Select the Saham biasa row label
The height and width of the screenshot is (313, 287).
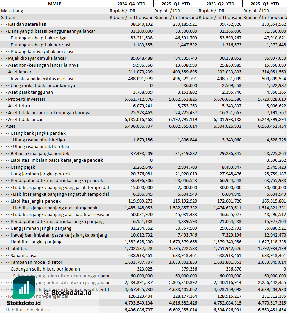[23, 255]
